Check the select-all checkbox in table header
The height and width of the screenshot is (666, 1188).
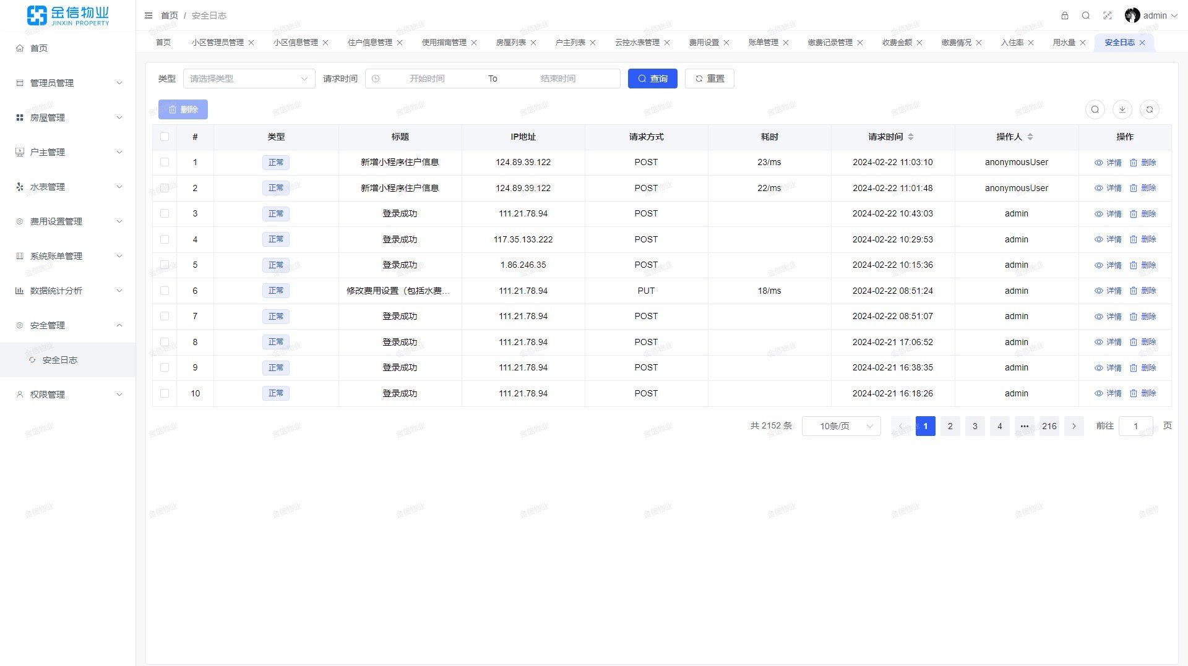[165, 137]
